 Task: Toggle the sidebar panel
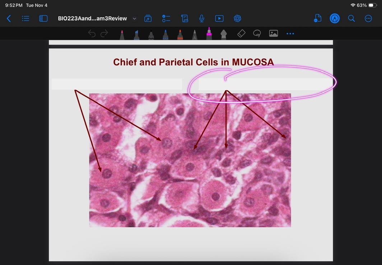coord(43,19)
